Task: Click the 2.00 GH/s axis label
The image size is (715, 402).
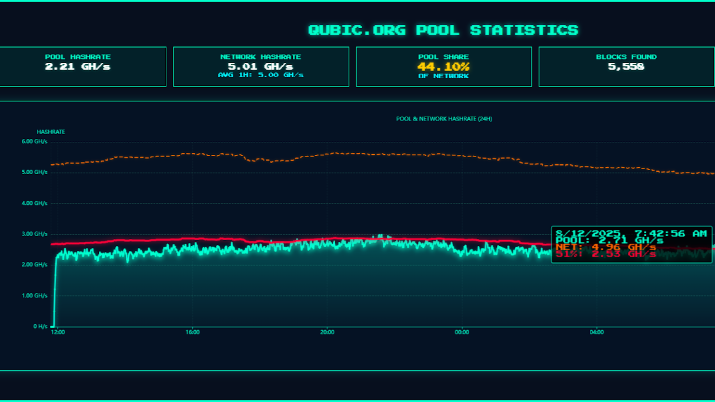Action: [35, 265]
